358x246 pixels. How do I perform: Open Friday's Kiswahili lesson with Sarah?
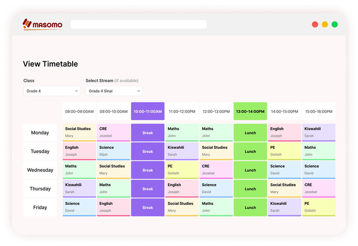tap(284, 207)
